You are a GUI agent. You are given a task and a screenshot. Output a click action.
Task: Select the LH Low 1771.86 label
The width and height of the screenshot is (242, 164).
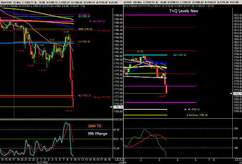pos(101,97)
